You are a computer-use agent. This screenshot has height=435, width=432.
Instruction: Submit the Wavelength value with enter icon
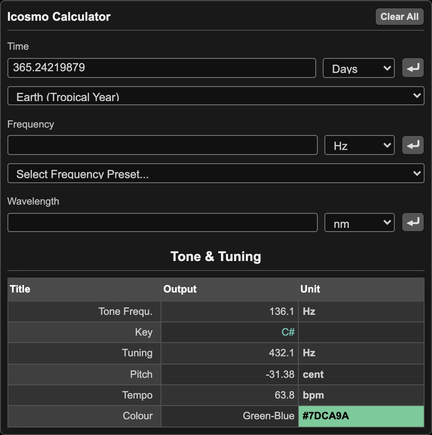413,222
